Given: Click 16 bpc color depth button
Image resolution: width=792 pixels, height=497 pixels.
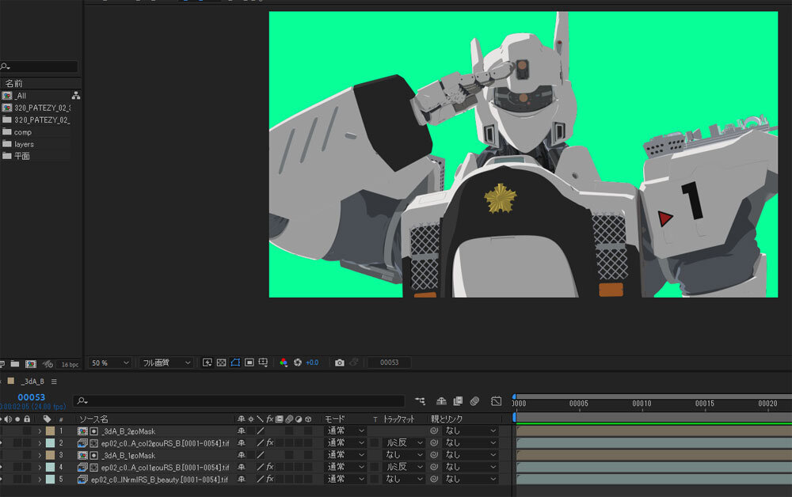Looking at the screenshot, I should [x=70, y=364].
